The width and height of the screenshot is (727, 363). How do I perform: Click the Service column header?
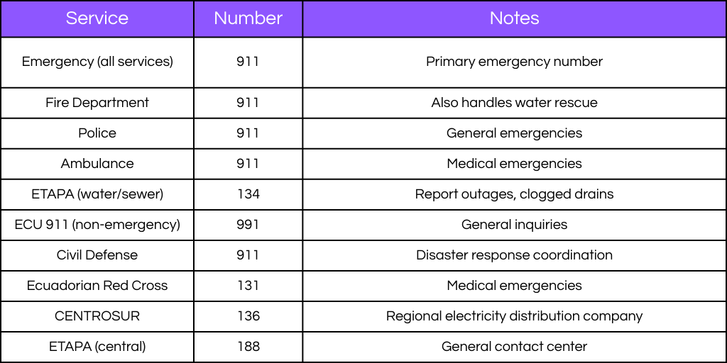click(x=97, y=18)
